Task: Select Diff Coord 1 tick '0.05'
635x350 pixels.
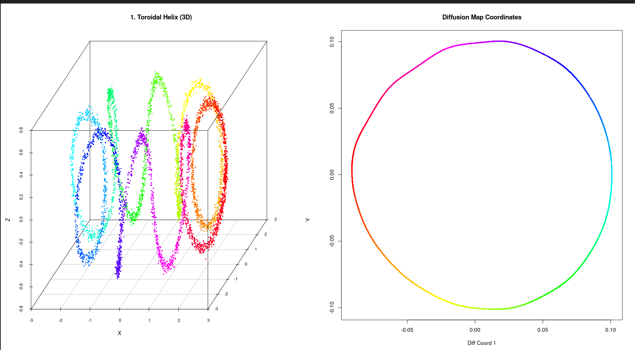Action: pyautogui.click(x=543, y=330)
